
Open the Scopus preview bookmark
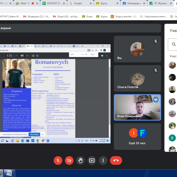click(124, 17)
